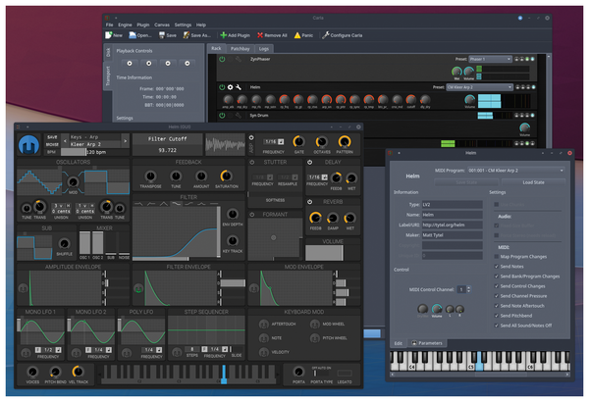Click the Load State button
Image resolution: width=589 pixels, height=402 pixels.
[x=533, y=182]
